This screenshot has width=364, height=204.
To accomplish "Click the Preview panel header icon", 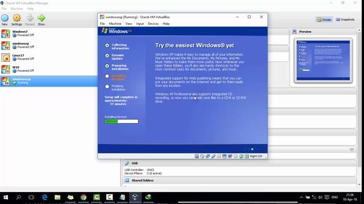I will 295,32.
